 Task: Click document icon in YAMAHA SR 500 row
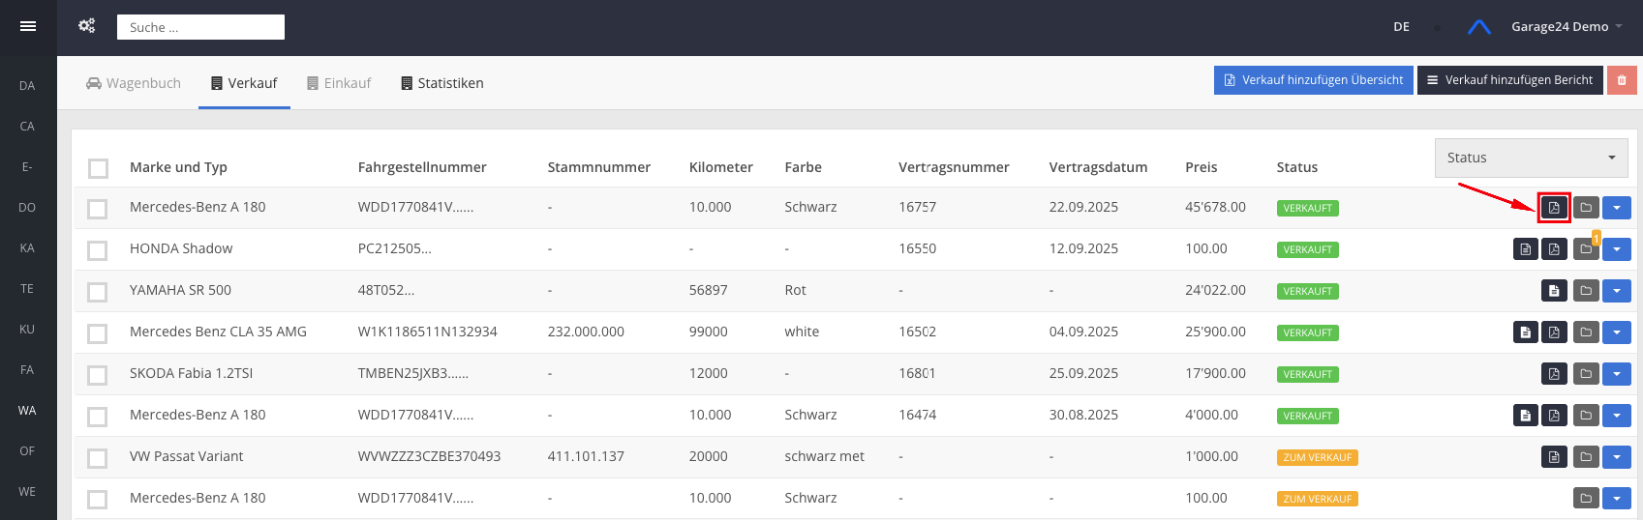[x=1554, y=291]
